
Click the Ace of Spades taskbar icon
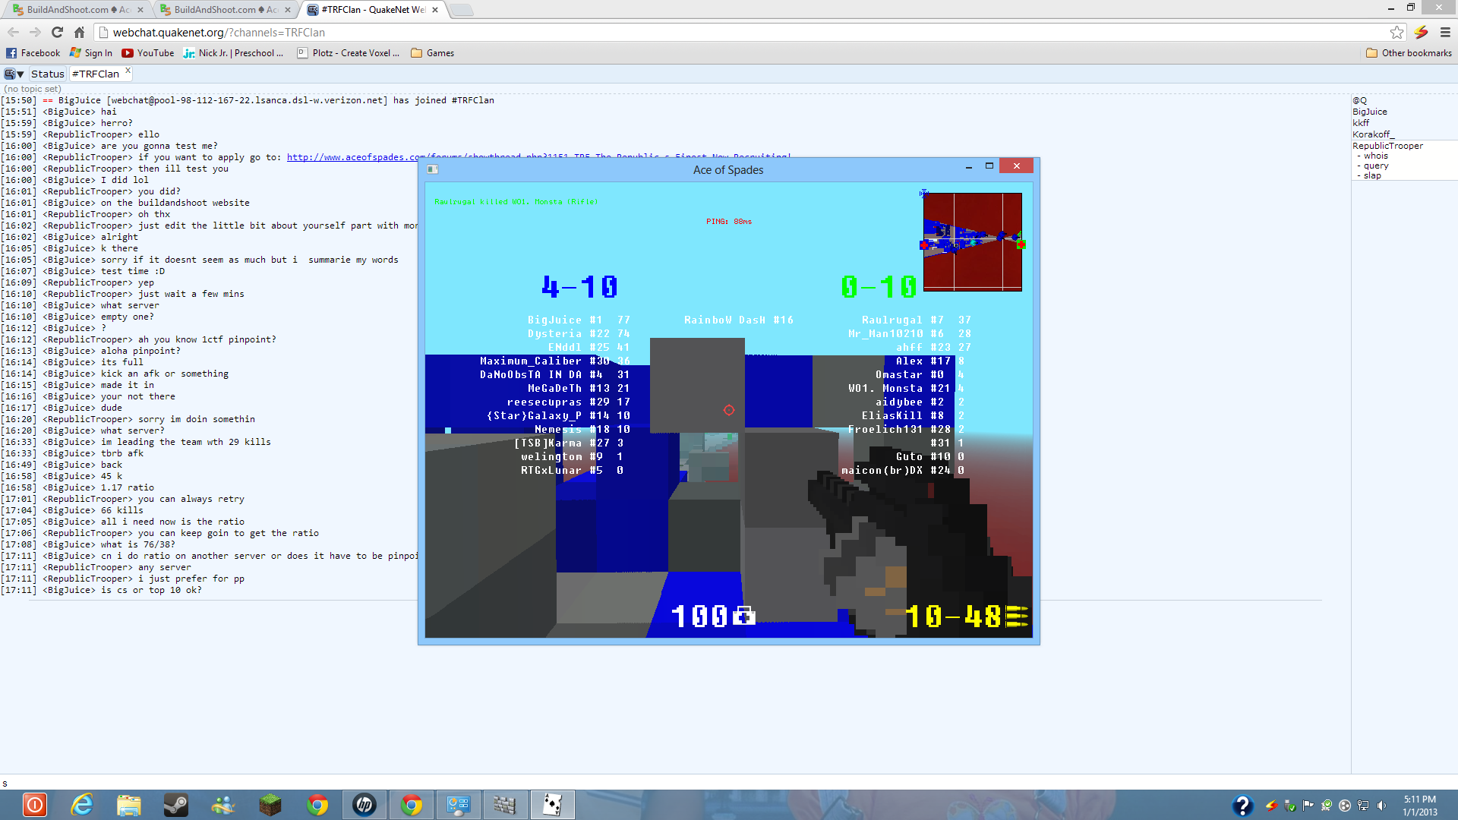tap(552, 805)
